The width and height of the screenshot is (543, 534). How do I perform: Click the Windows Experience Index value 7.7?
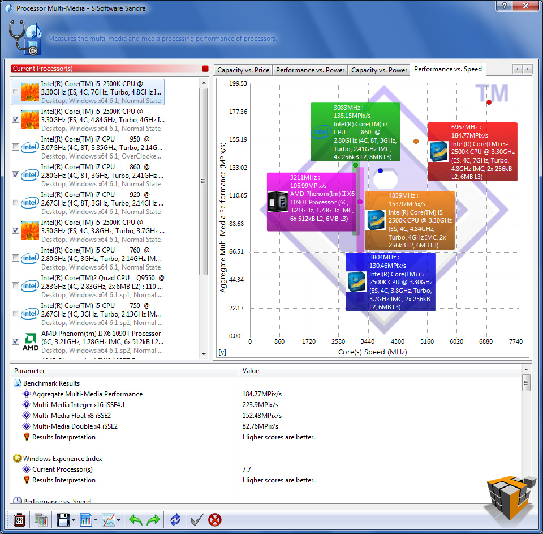tap(247, 469)
